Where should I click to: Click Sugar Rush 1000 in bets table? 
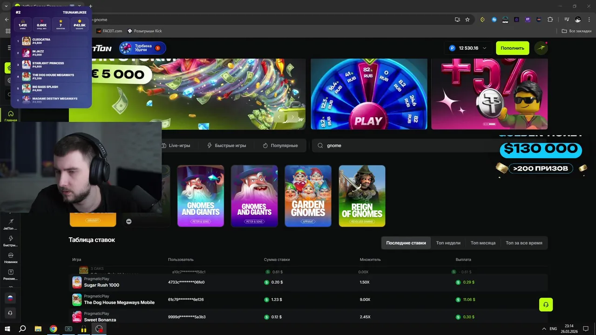coord(102,285)
